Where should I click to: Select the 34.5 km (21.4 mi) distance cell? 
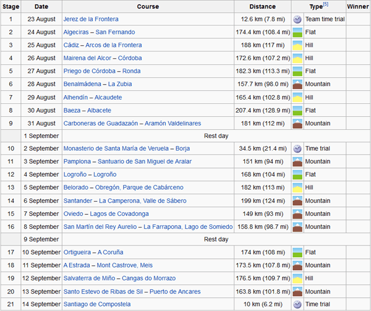click(263, 148)
